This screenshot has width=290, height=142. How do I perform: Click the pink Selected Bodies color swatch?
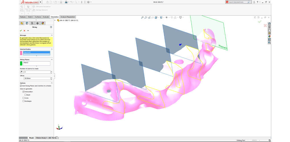click(21, 53)
